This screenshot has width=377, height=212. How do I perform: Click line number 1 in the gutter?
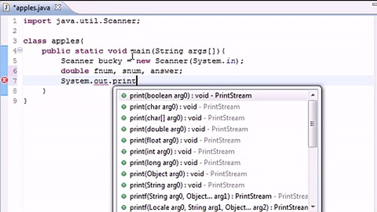pyautogui.click(x=15, y=21)
